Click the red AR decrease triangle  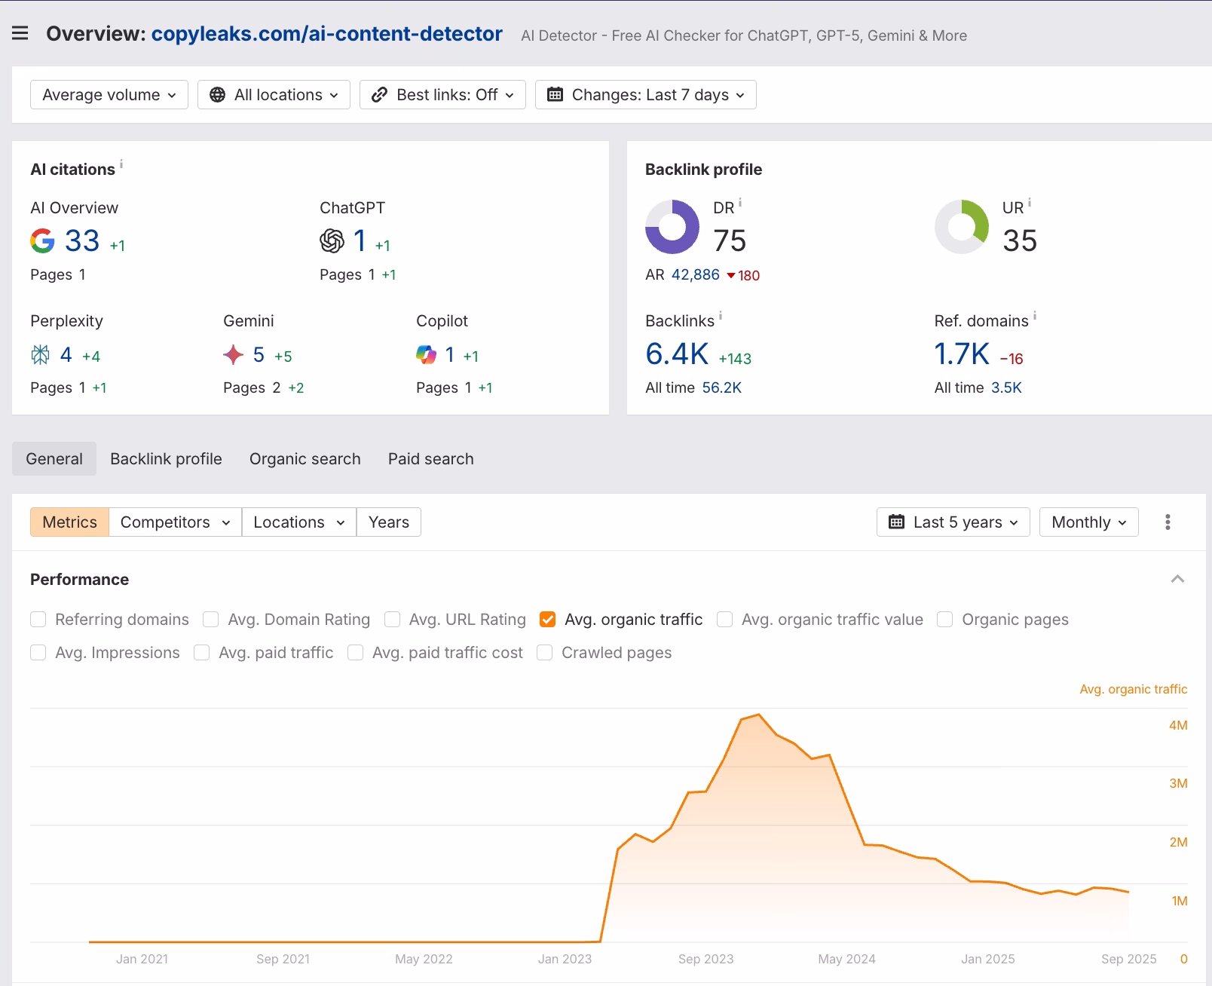[731, 276]
